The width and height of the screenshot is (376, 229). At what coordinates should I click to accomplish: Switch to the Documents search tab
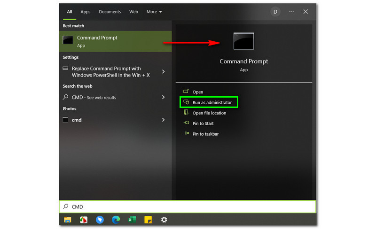pyautogui.click(x=110, y=12)
